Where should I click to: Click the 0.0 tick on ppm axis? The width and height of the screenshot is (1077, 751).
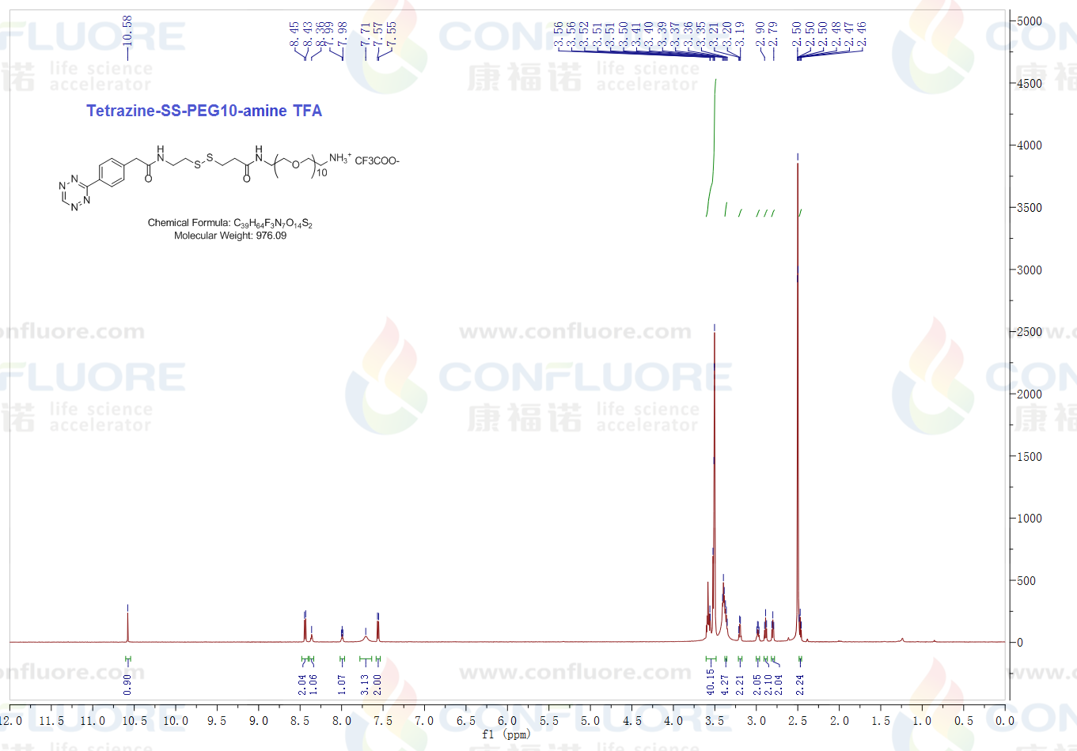point(1005,721)
